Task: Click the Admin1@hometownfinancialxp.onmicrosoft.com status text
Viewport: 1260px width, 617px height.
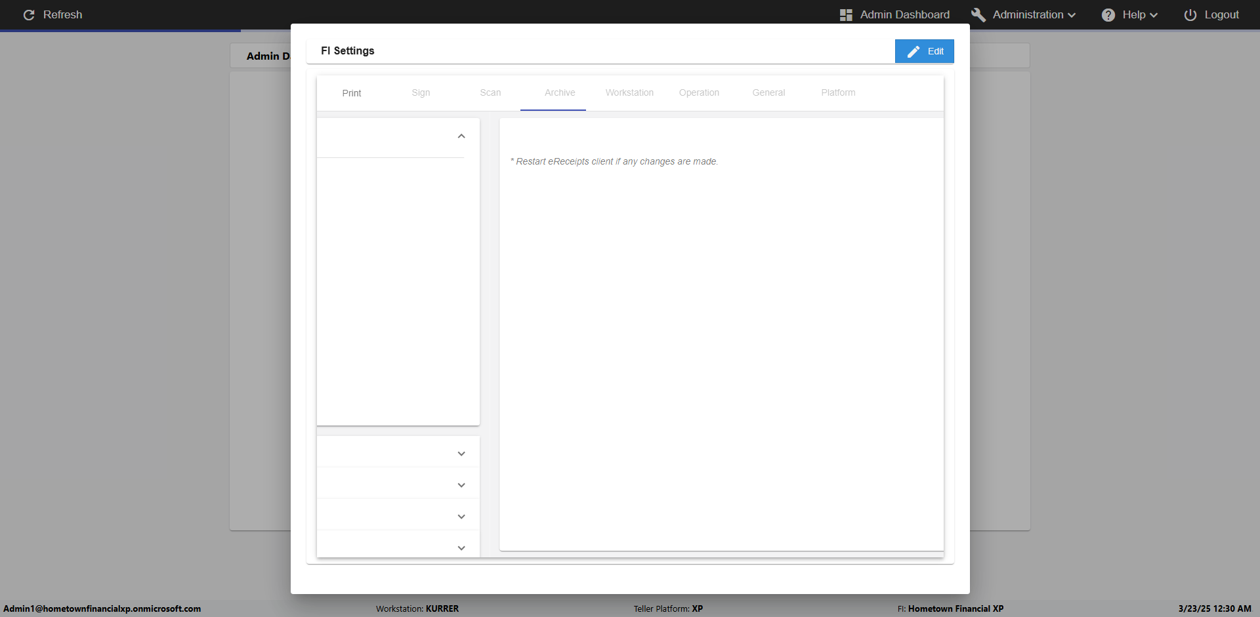Action: click(102, 608)
